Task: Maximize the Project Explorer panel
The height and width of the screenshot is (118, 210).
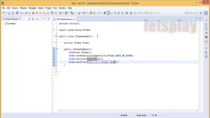Action: [x=49, y=19]
